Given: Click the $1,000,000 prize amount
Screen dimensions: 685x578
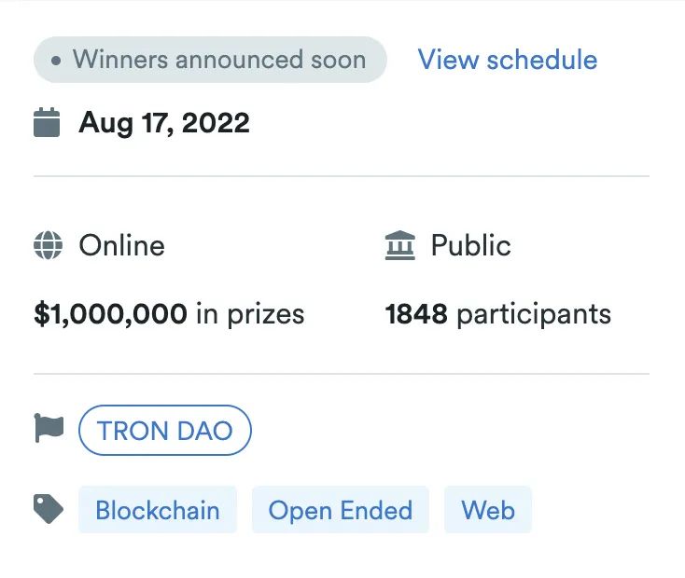Looking at the screenshot, I should point(110,314).
